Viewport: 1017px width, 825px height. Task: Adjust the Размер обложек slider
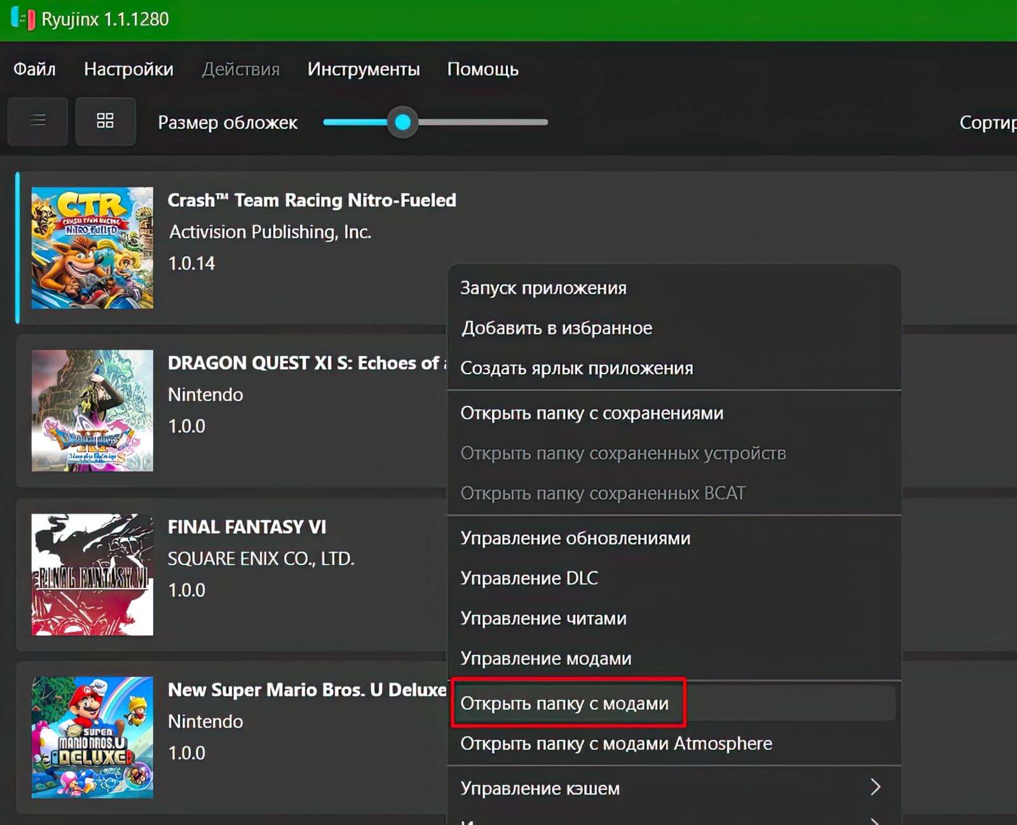coord(401,121)
